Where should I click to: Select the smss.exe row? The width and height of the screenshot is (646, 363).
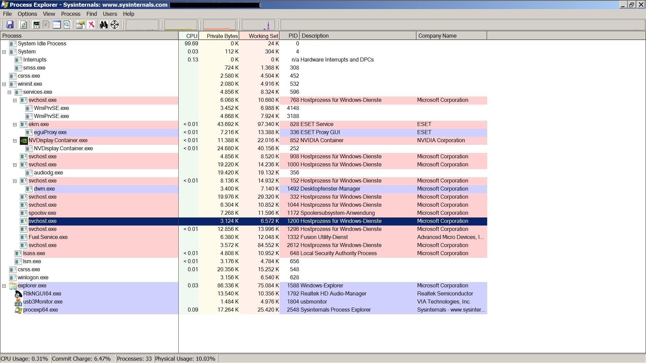point(244,68)
